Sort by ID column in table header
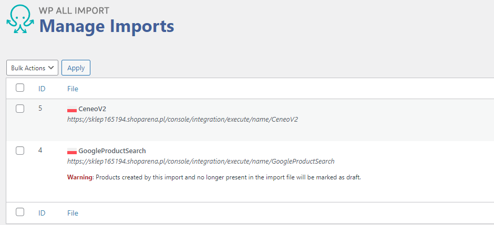 (x=42, y=89)
